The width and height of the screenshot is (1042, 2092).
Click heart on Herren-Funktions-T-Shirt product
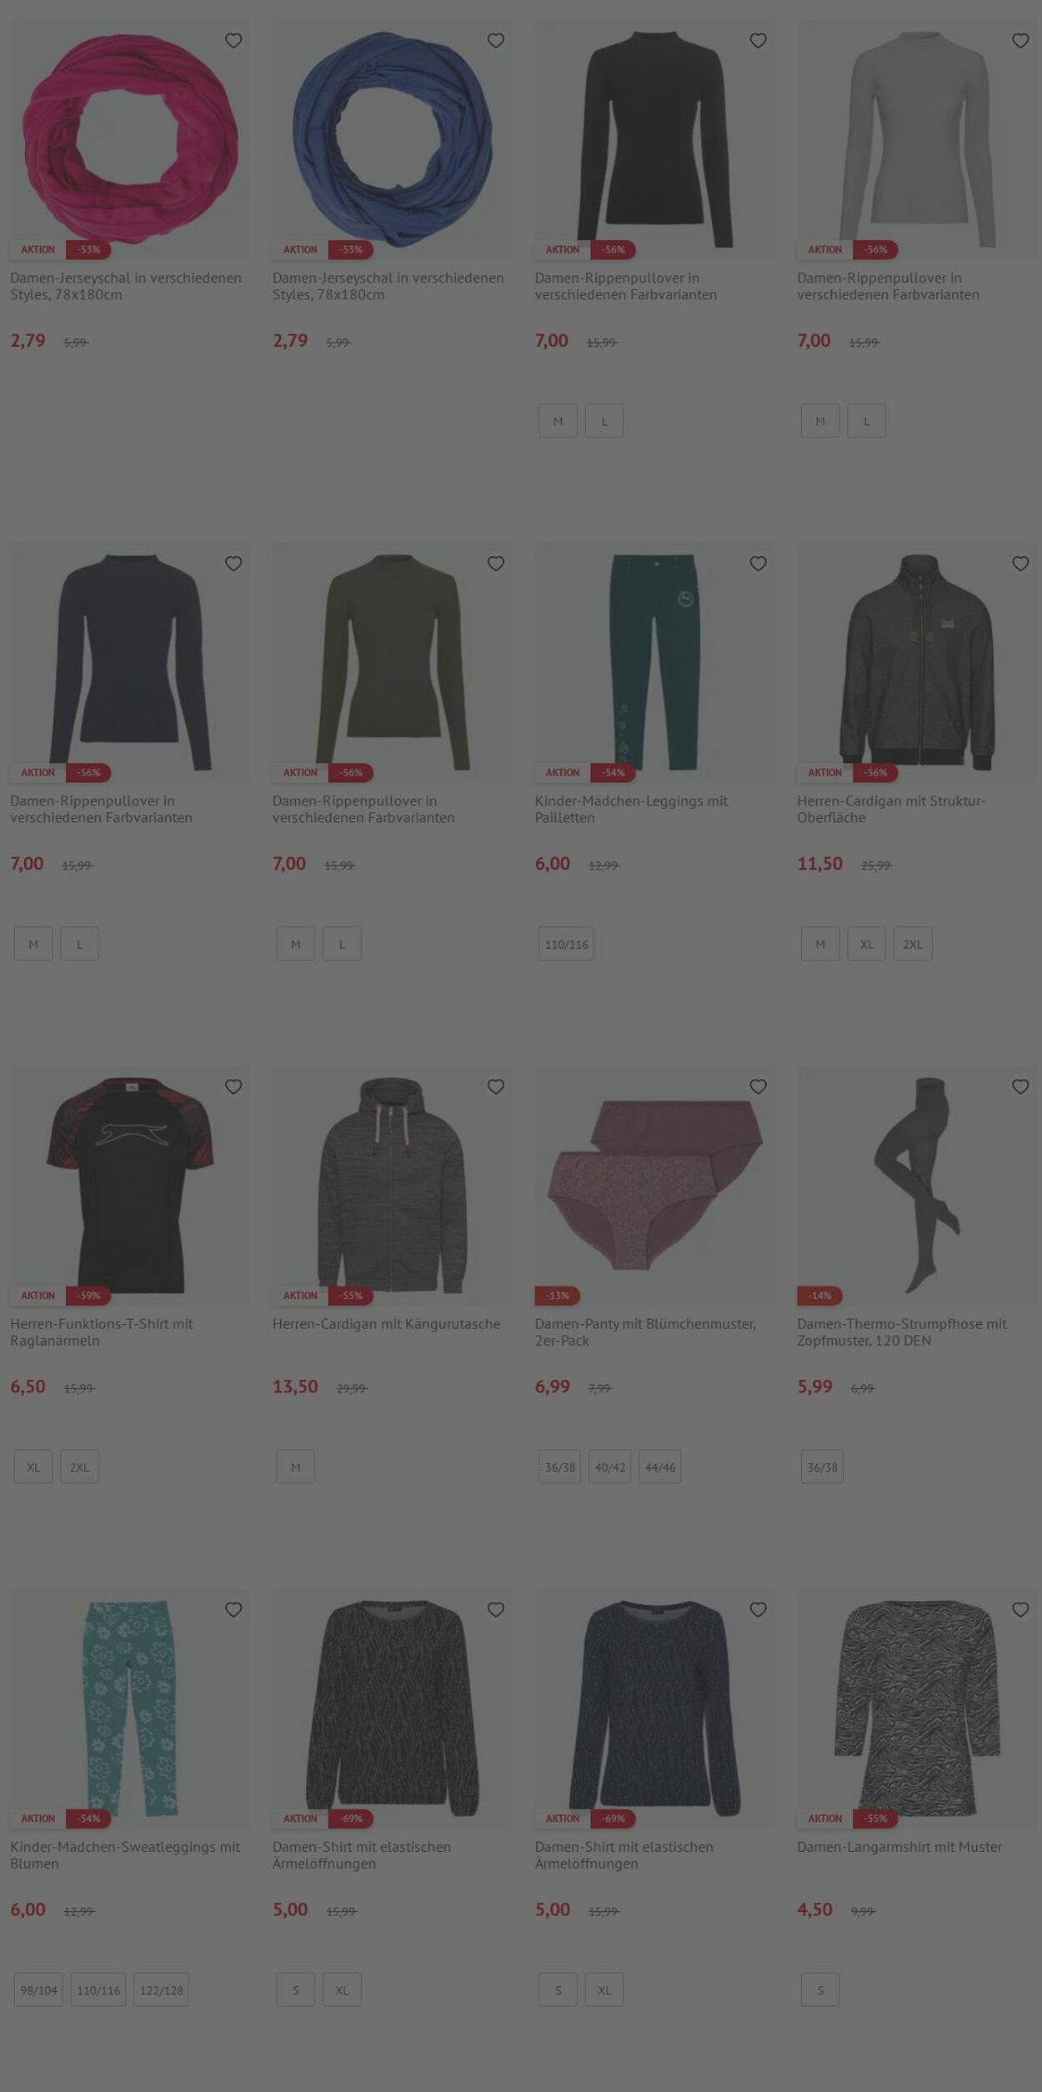click(x=233, y=1086)
